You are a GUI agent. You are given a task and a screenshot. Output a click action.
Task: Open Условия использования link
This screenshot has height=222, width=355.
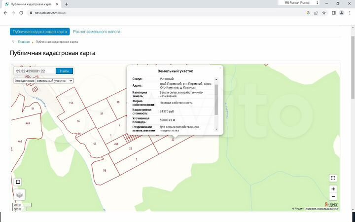click(321, 209)
